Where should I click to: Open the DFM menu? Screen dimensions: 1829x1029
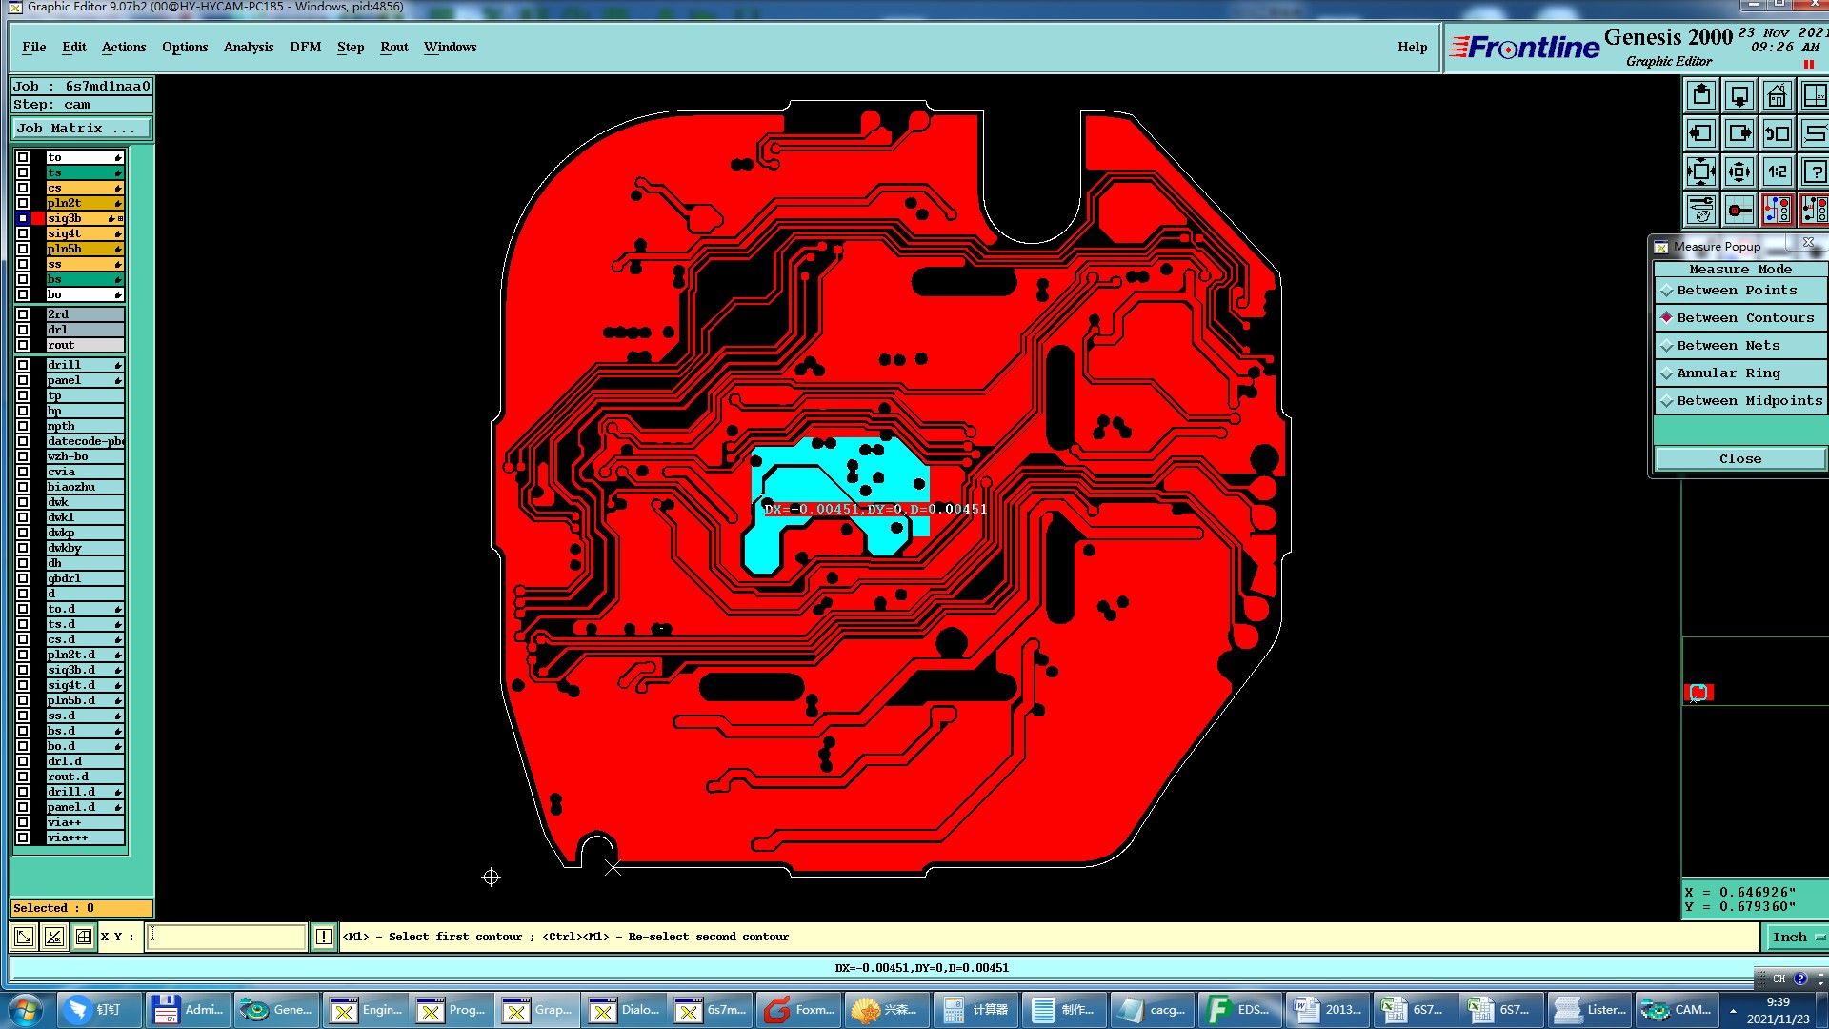coord(305,47)
